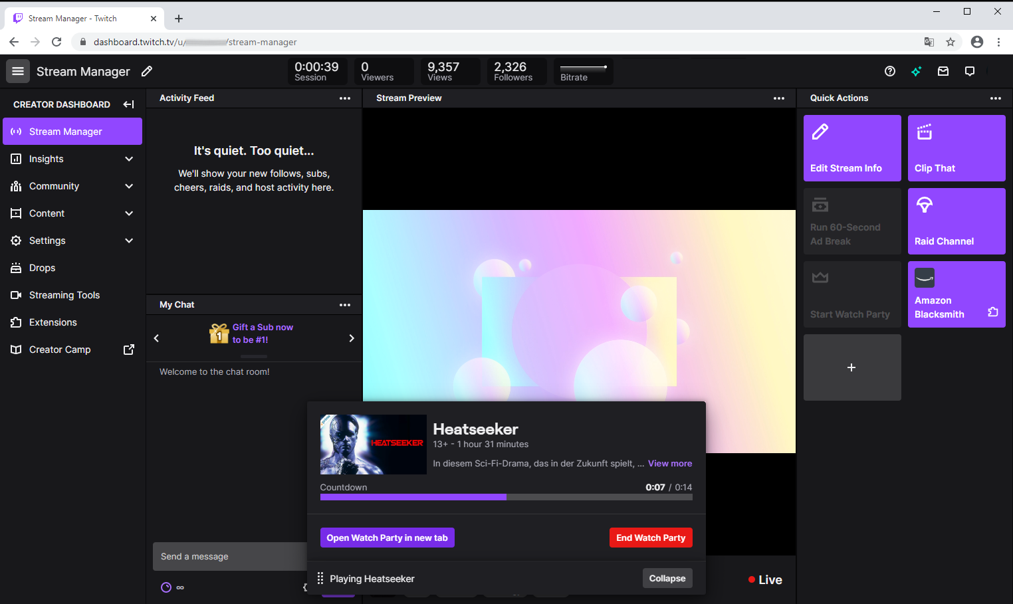Click the View more link for Heatseeker
The height and width of the screenshot is (604, 1013).
click(x=669, y=464)
